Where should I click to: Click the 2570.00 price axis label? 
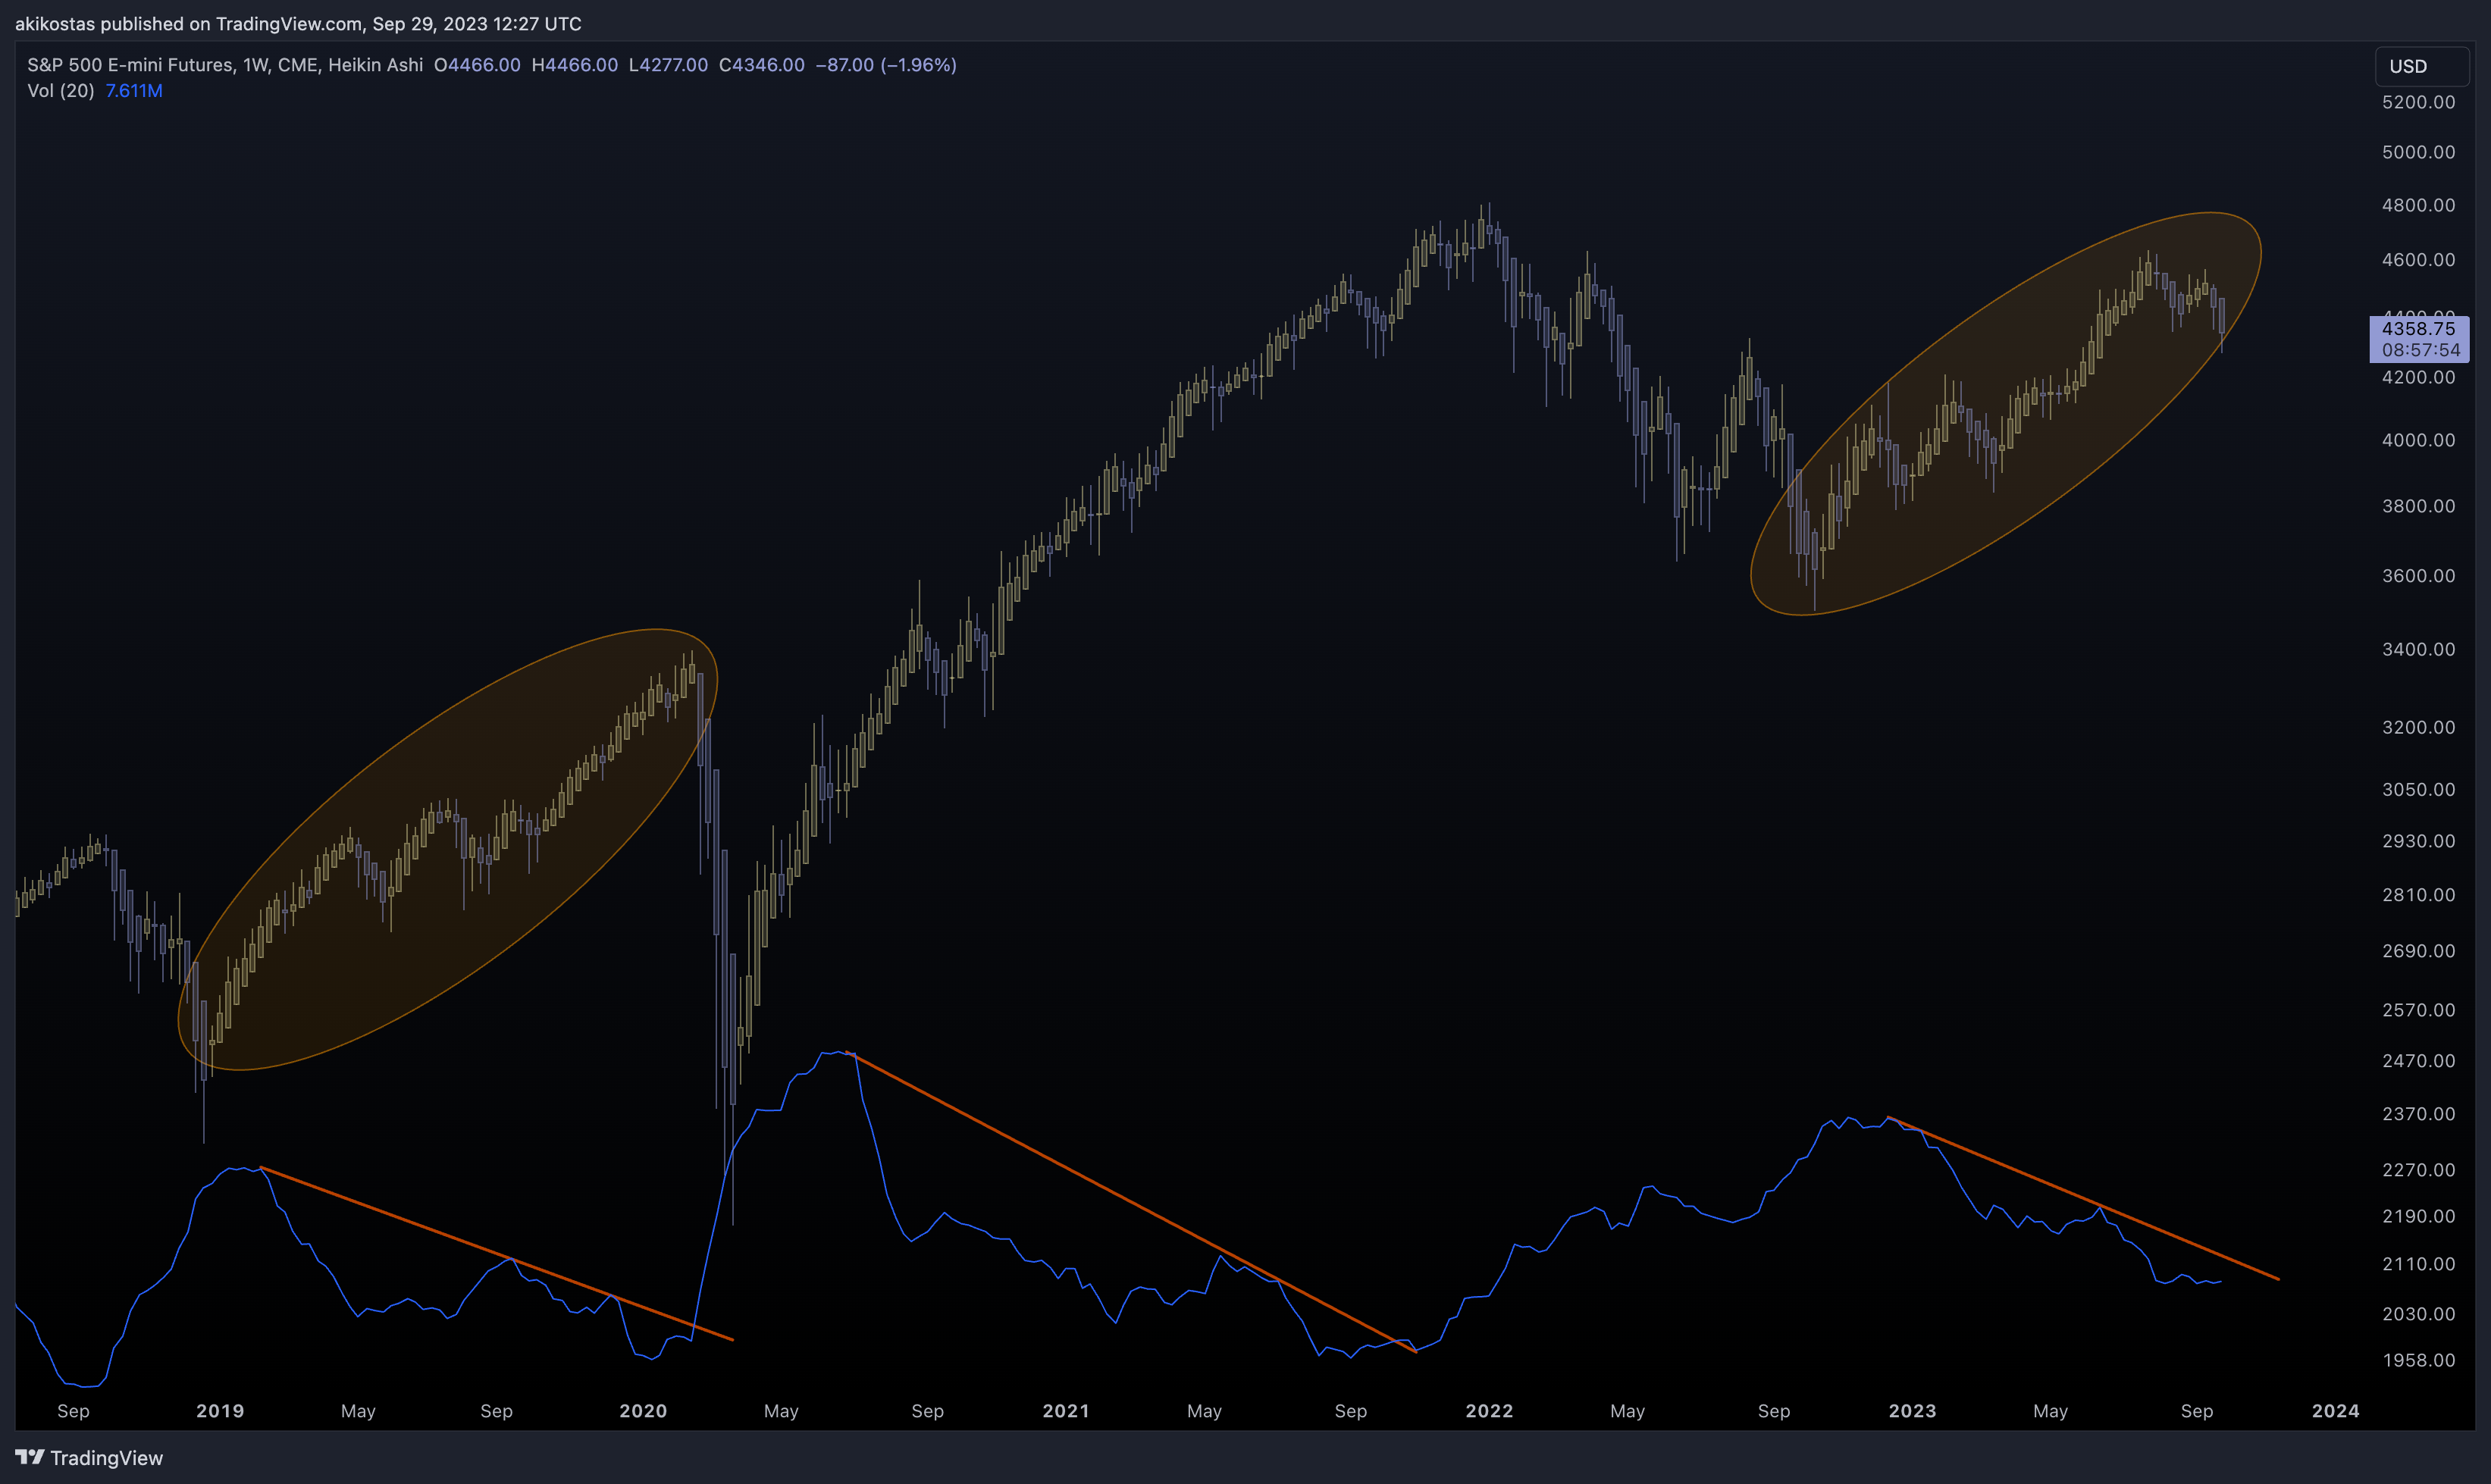pyautogui.click(x=2418, y=1010)
